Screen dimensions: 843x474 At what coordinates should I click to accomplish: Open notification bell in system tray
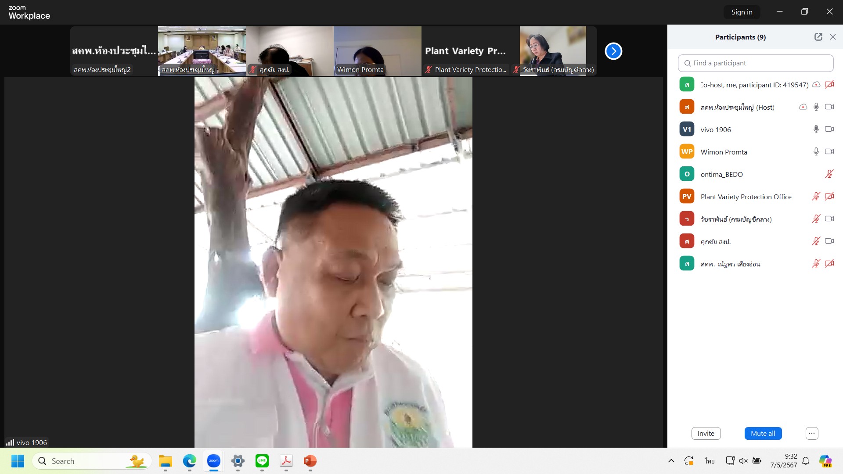pyautogui.click(x=806, y=461)
